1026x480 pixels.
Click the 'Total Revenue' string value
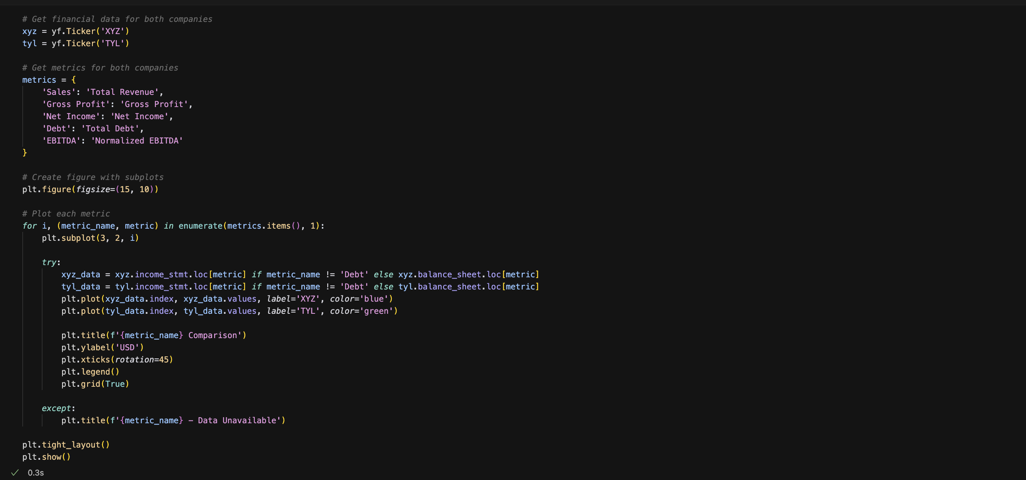122,92
